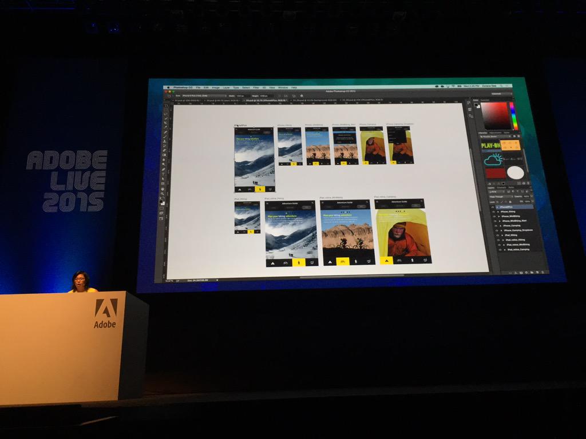The width and height of the screenshot is (586, 439).
Task: Select the Eraser tool
Action: pos(164,150)
